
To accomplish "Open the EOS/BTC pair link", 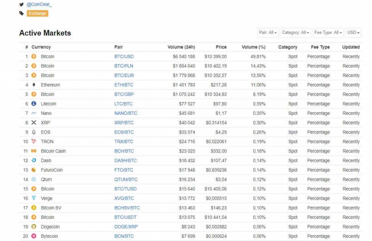I will coord(124,132).
